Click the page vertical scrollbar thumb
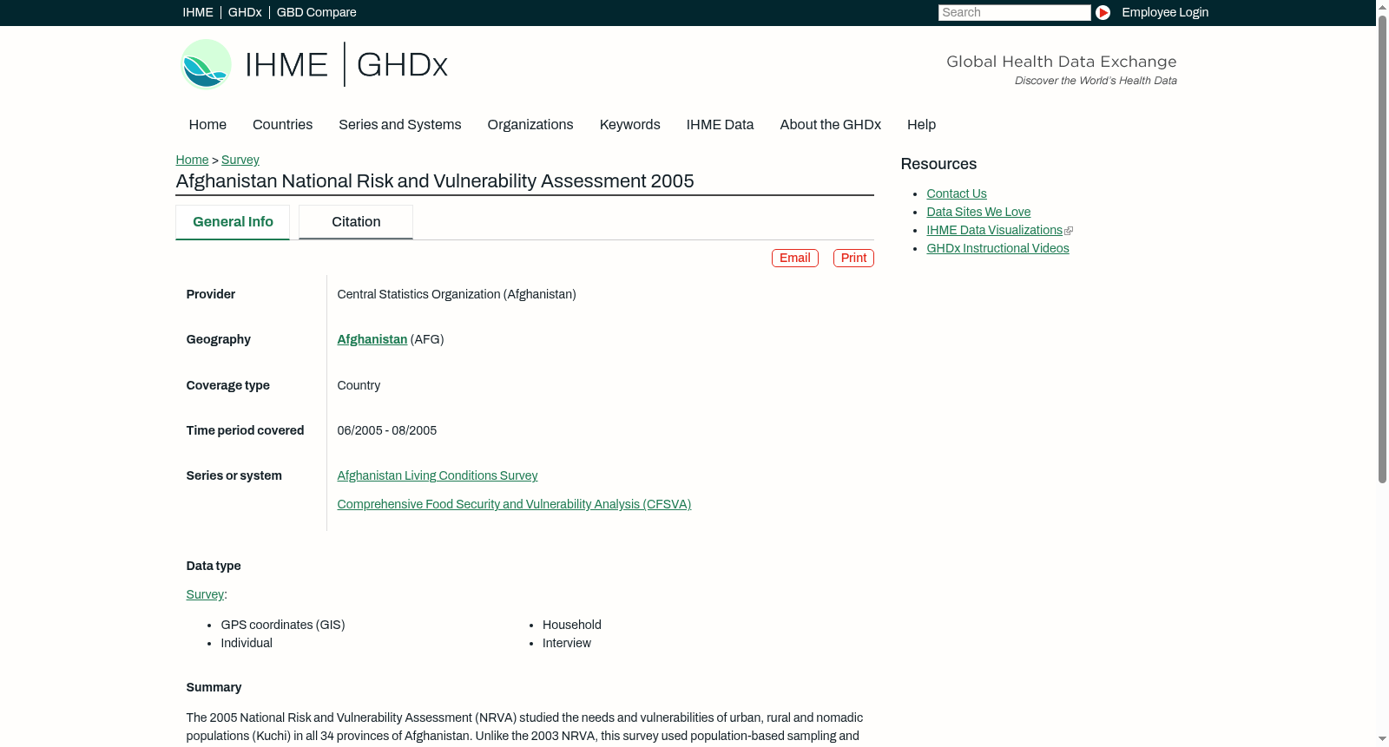This screenshot has height=747, width=1389. coord(1382,247)
